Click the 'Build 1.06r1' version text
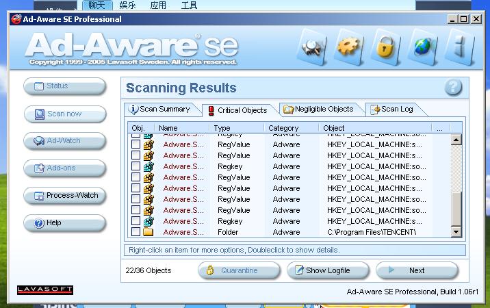The image size is (490, 308). point(459,292)
